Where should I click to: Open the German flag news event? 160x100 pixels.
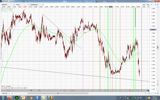coord(31,91)
